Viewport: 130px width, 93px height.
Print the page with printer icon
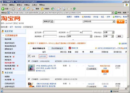tap(64, 9)
